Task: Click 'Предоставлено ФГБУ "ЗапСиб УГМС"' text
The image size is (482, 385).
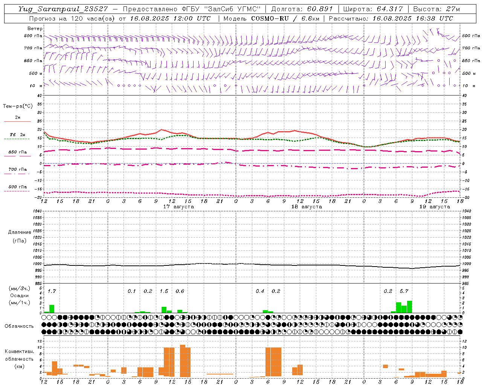Action: click(192, 9)
